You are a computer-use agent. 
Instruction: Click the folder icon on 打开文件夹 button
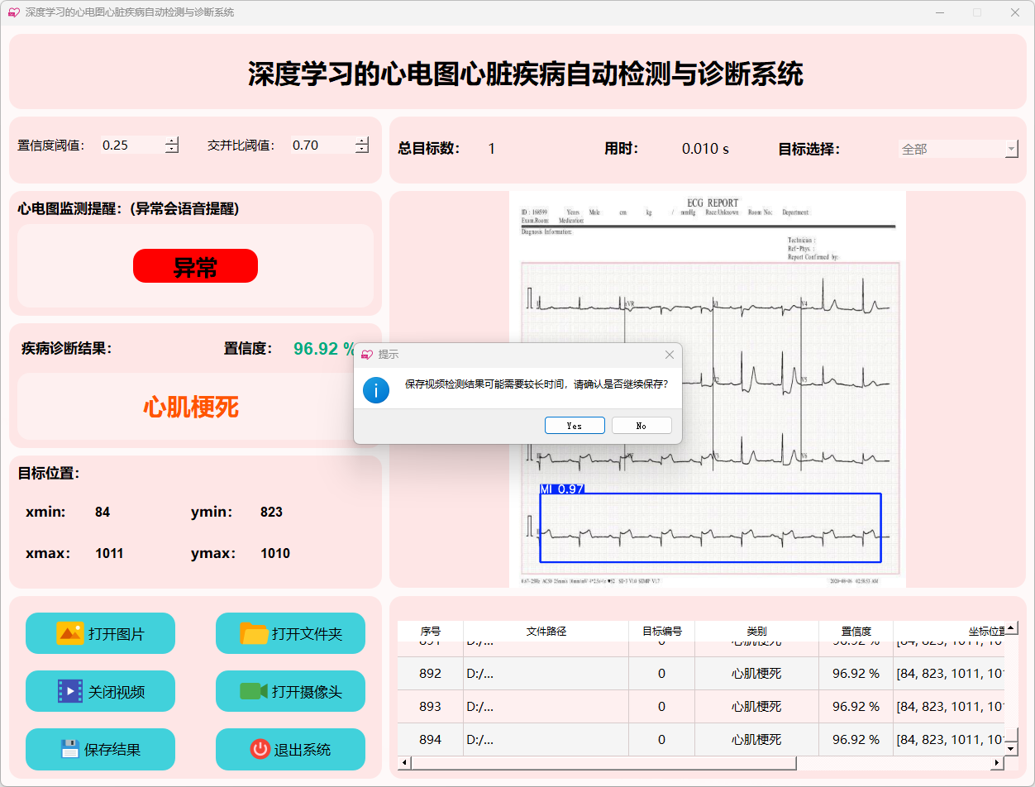pyautogui.click(x=254, y=633)
